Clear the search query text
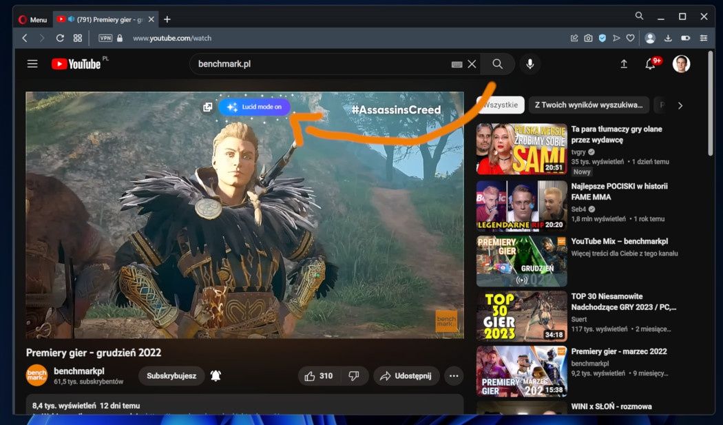This screenshot has width=723, height=425. [472, 64]
